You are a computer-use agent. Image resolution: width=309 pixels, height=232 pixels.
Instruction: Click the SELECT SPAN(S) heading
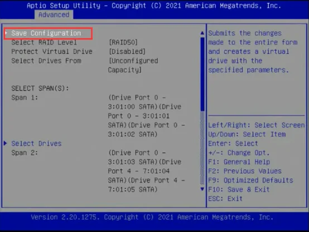pyautogui.click(x=40, y=88)
